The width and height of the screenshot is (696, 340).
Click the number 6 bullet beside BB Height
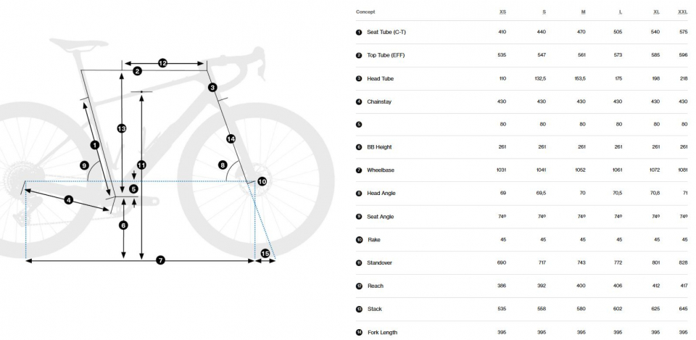pyautogui.click(x=359, y=147)
